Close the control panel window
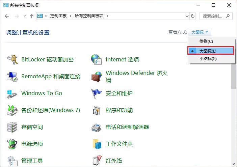The height and width of the screenshot is (167, 237). coord(229,5)
